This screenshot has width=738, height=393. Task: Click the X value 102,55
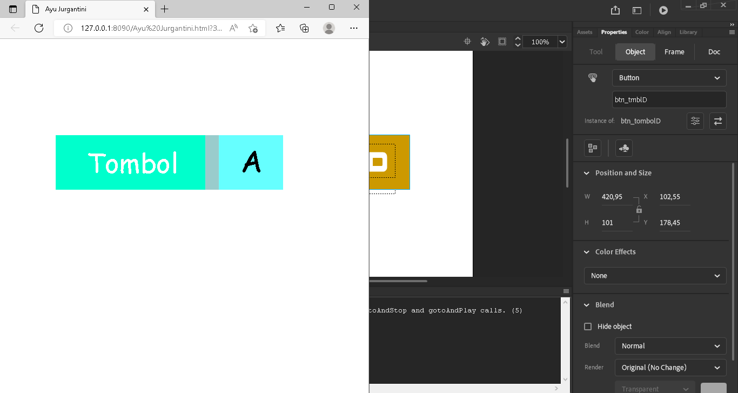tap(674, 197)
